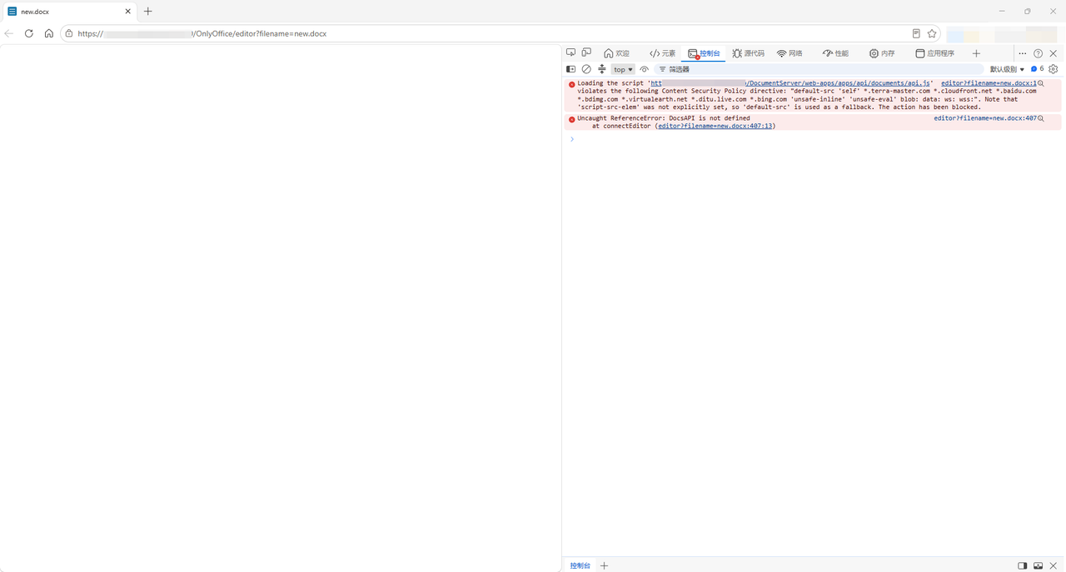Click the editor?filename=new.docx:407:13 stack trace link
This screenshot has width=1066, height=572.
(x=715, y=126)
